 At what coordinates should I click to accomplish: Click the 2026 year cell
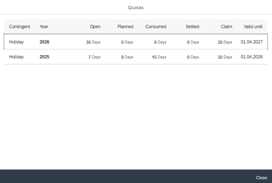point(44,42)
